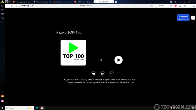Open the downloads arrow icon
Image resolution: width=196 pixels, height=110 pixels.
coord(194,6)
